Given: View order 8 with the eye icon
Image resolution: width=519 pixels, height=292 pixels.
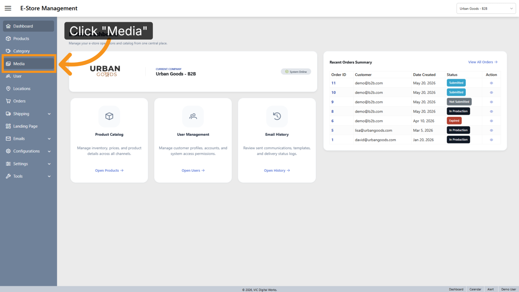Looking at the screenshot, I should pos(491,112).
